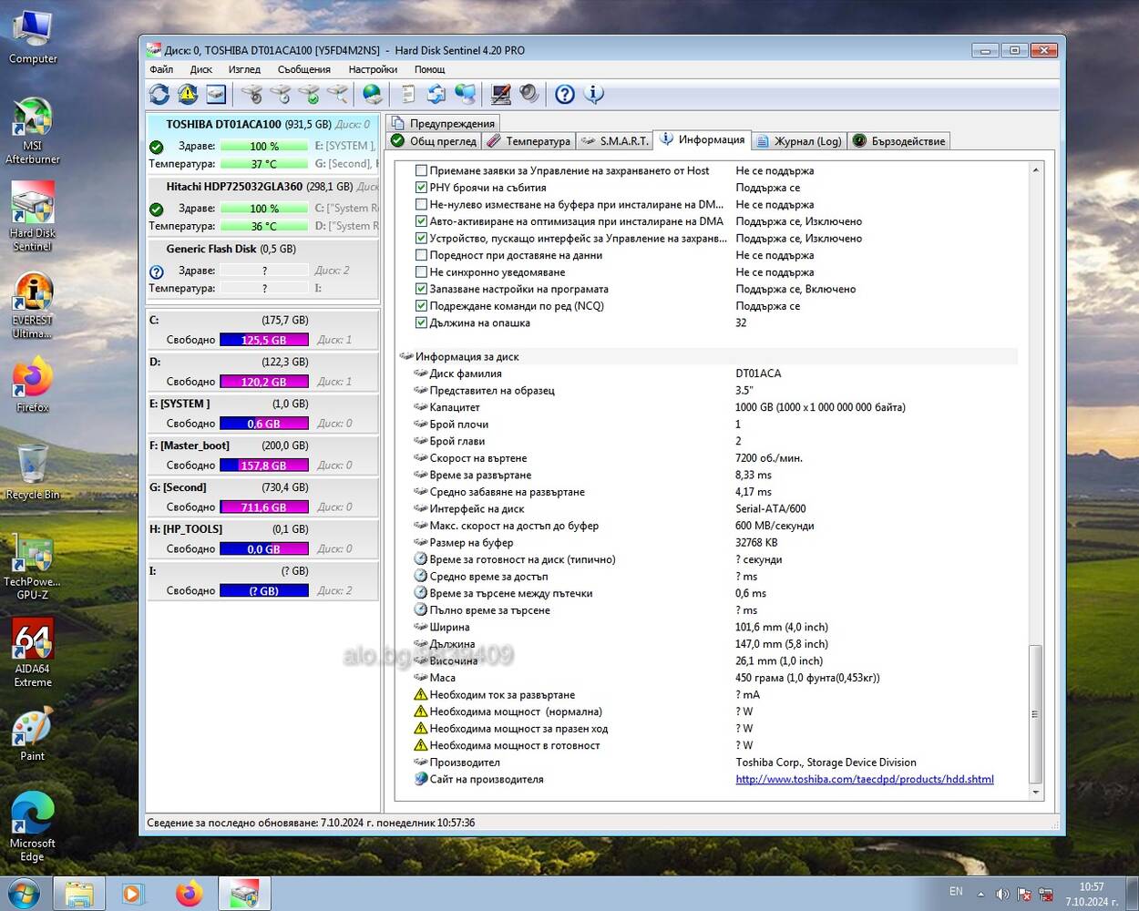Open File Explorer from the taskbar

tap(79, 894)
